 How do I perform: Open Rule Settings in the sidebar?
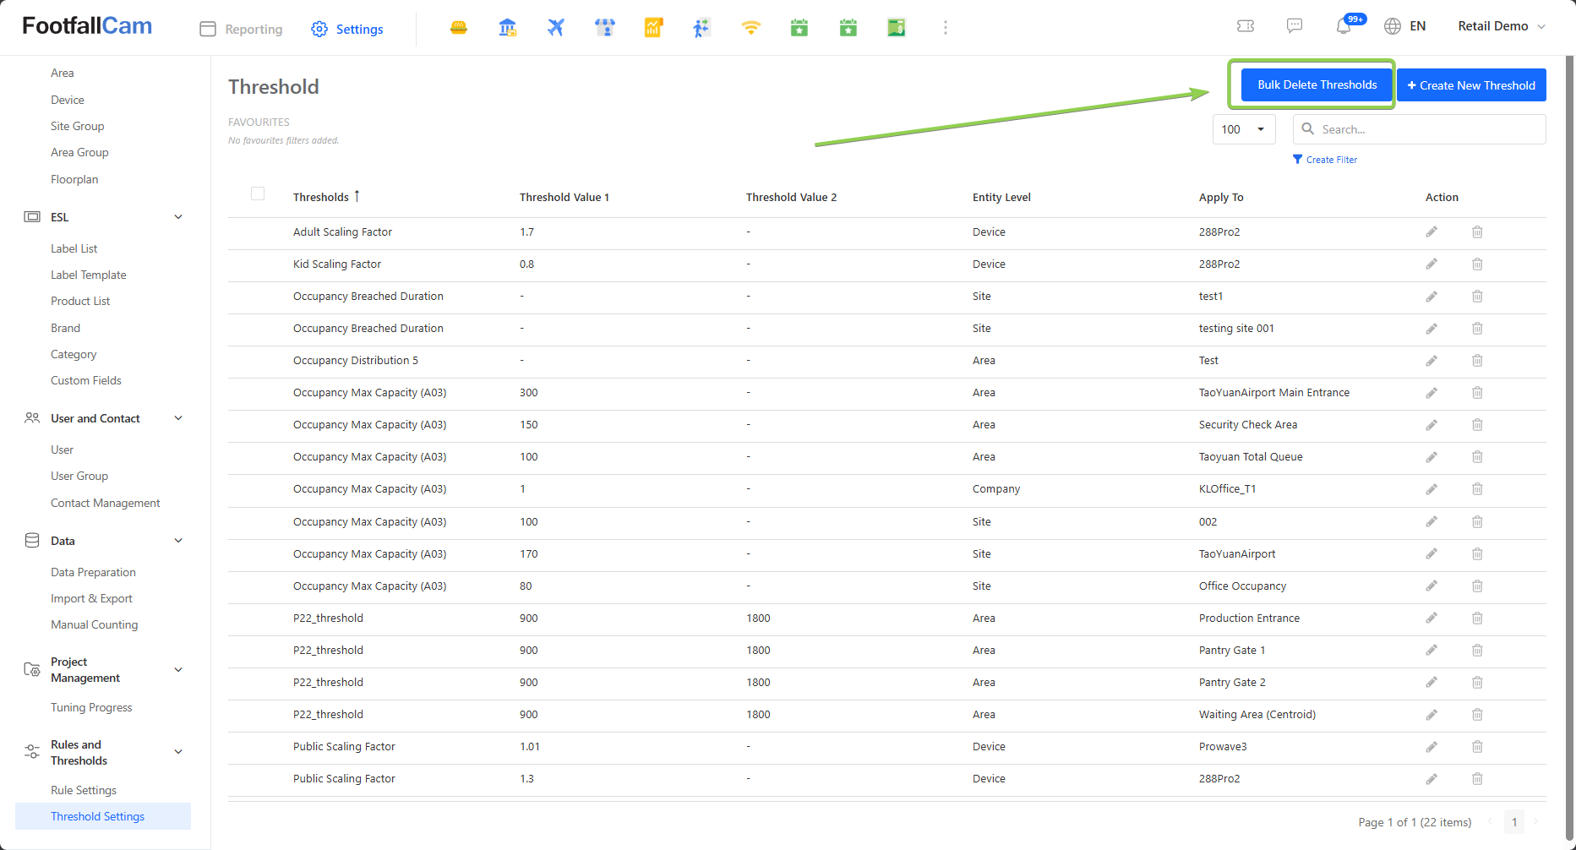tap(84, 790)
